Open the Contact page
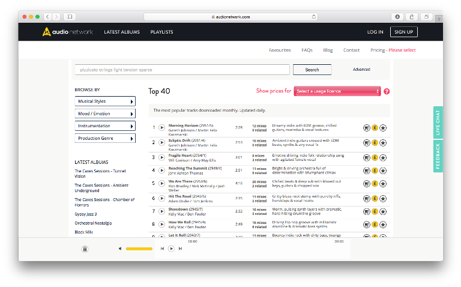This screenshot has width=461, height=287. 351,50
